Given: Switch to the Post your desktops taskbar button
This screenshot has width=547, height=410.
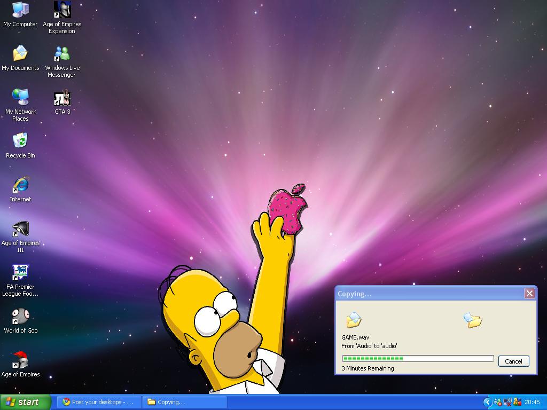Looking at the screenshot, I should 99,402.
